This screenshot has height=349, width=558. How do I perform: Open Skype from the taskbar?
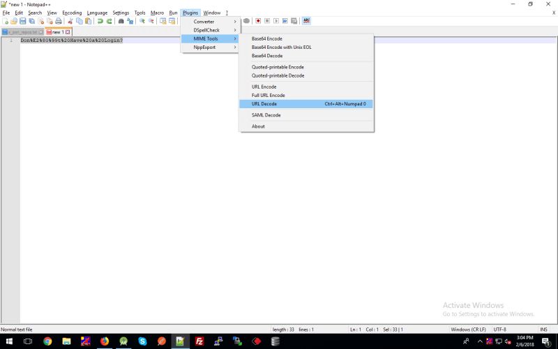pos(142,341)
